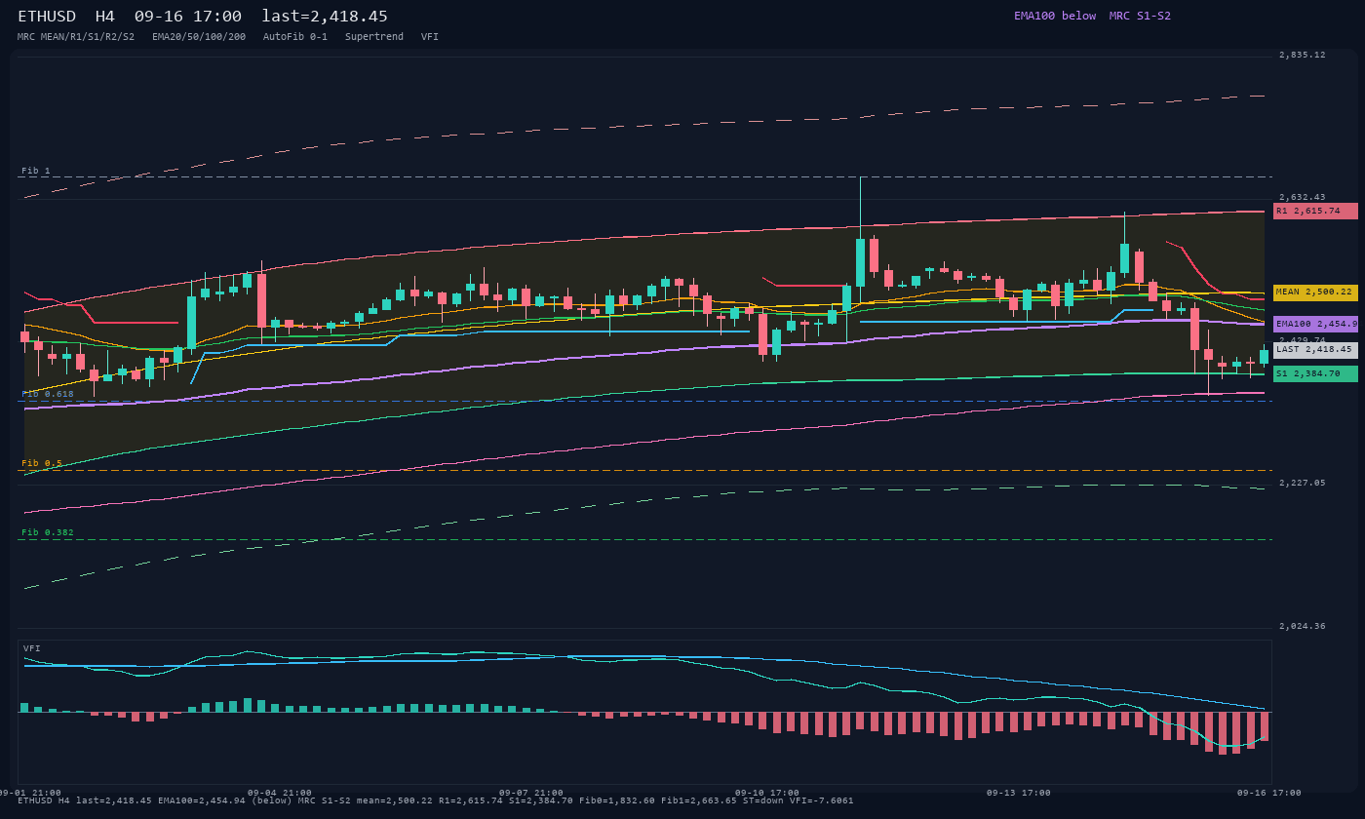
Task: Click the last=2,418.45 readout in the title
Action: 325,17
